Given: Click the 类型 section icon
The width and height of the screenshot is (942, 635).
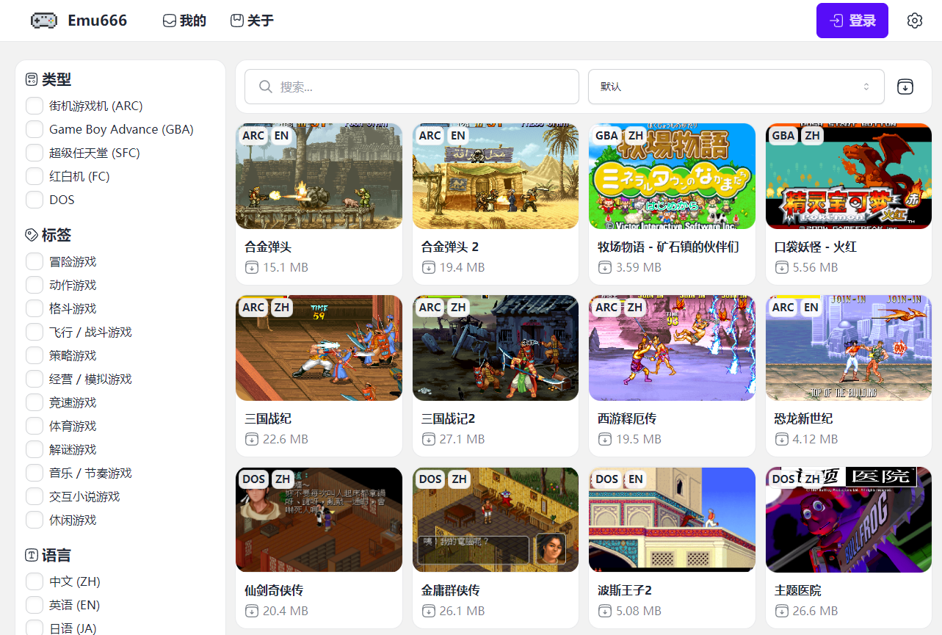Looking at the screenshot, I should point(32,79).
